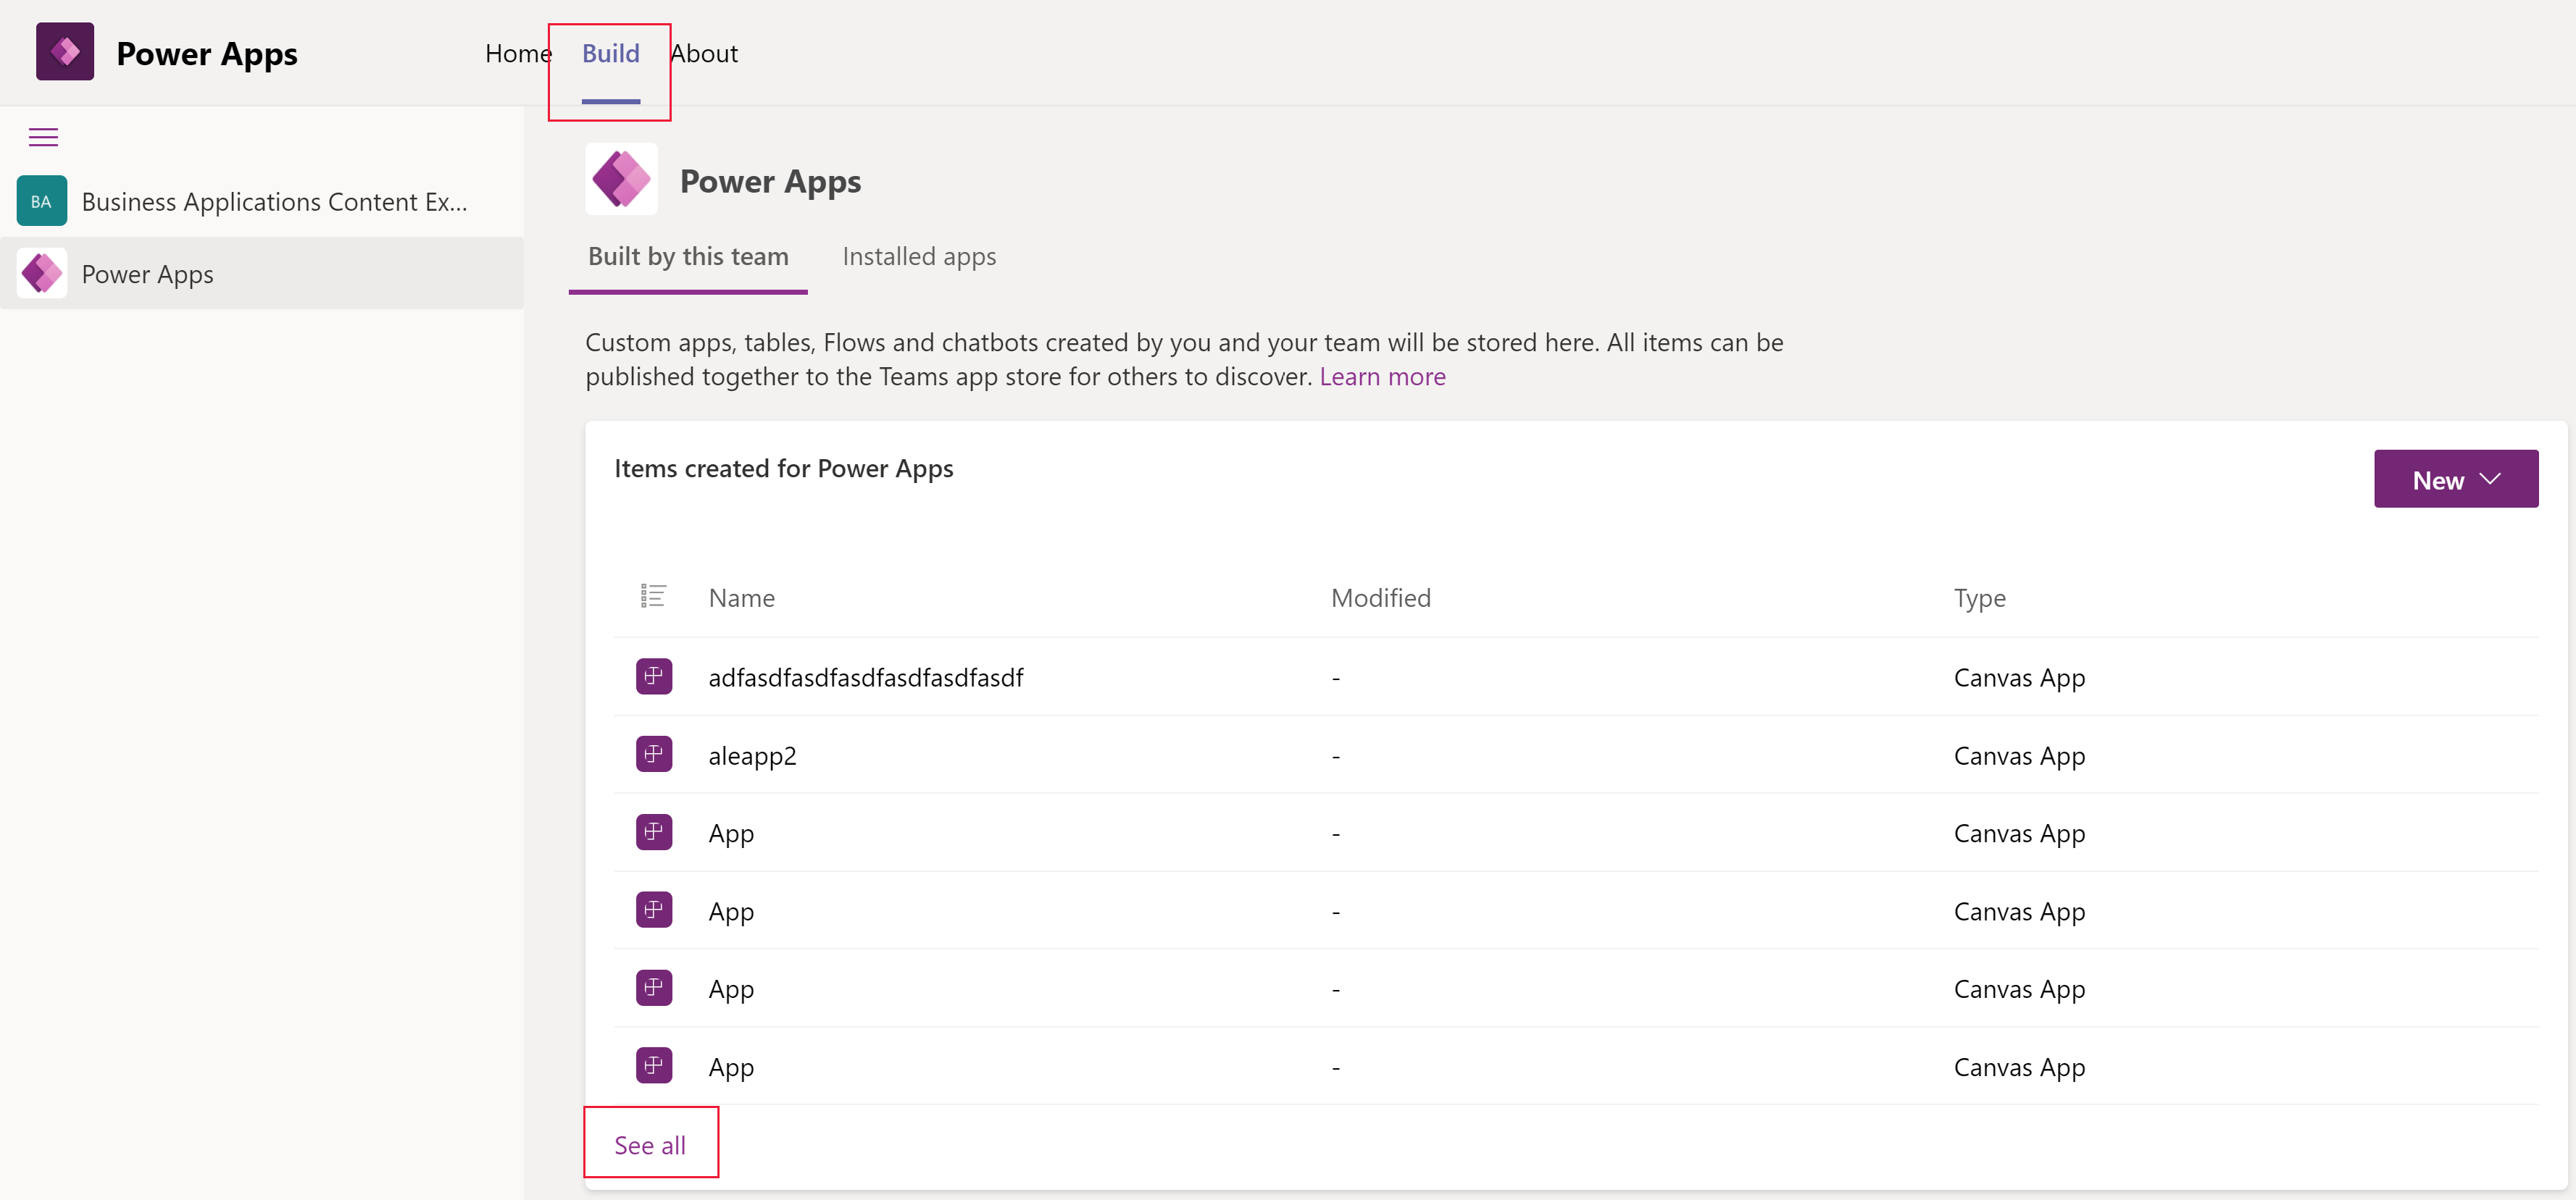2576x1200 pixels.
Task: Click the canvas app icon for aleapp2
Action: click(x=652, y=753)
